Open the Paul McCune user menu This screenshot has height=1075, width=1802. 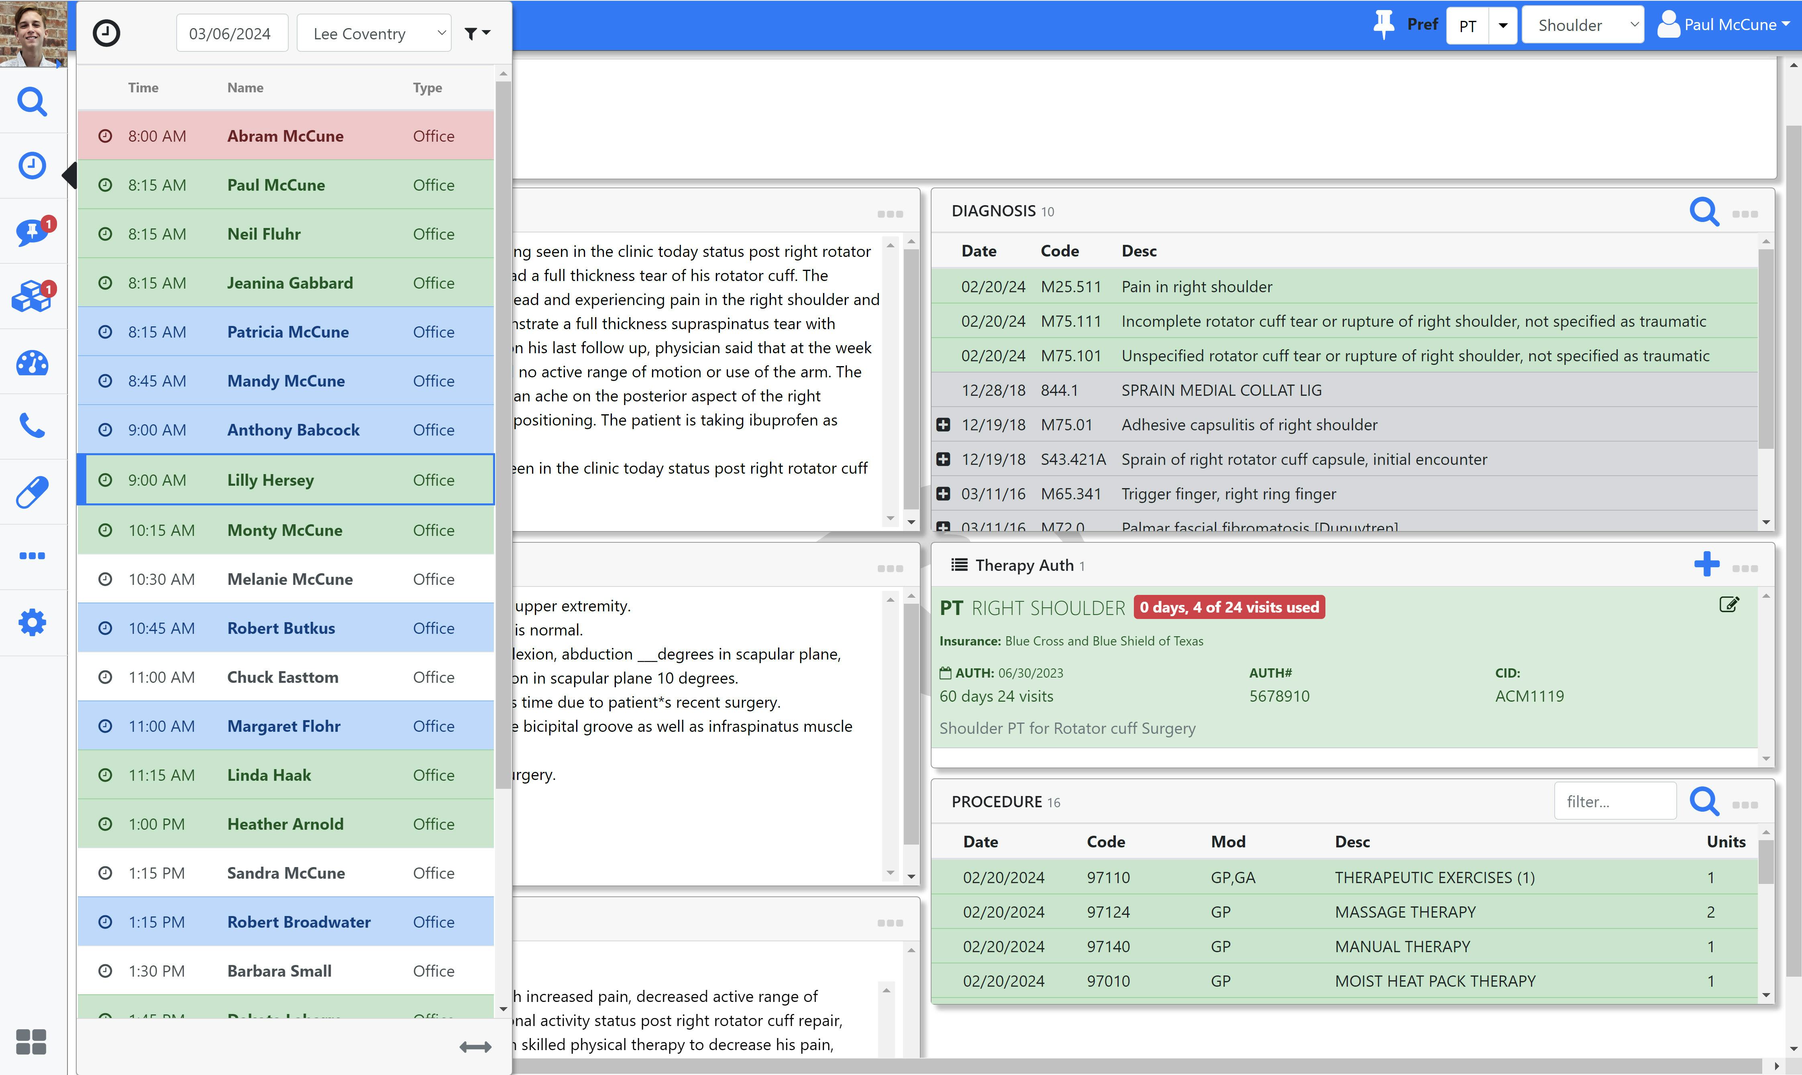click(x=1725, y=25)
